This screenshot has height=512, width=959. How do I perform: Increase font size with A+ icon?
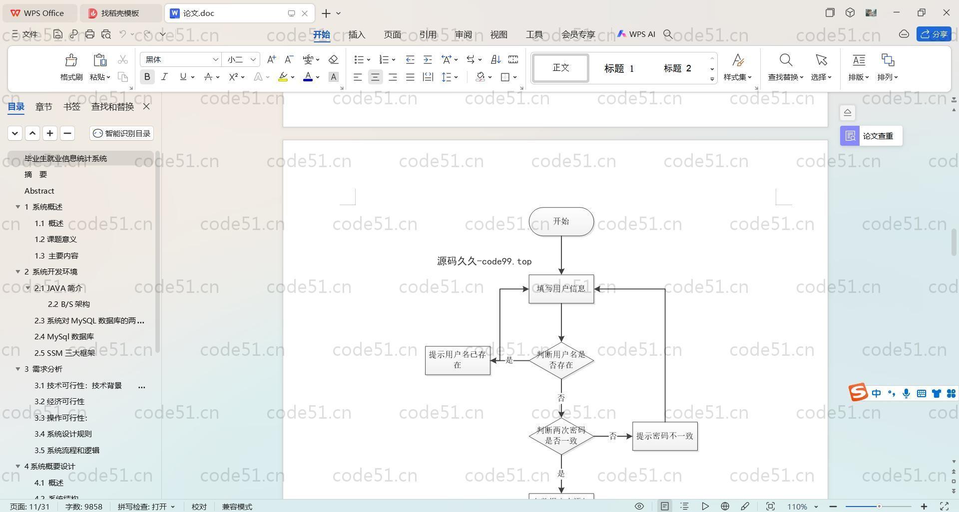coord(271,59)
